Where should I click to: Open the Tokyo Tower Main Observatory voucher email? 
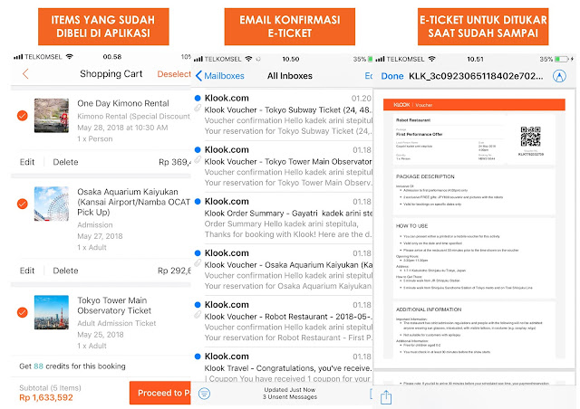[x=284, y=166]
